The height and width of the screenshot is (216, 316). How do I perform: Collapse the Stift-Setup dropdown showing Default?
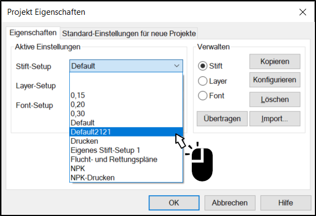pos(126,66)
